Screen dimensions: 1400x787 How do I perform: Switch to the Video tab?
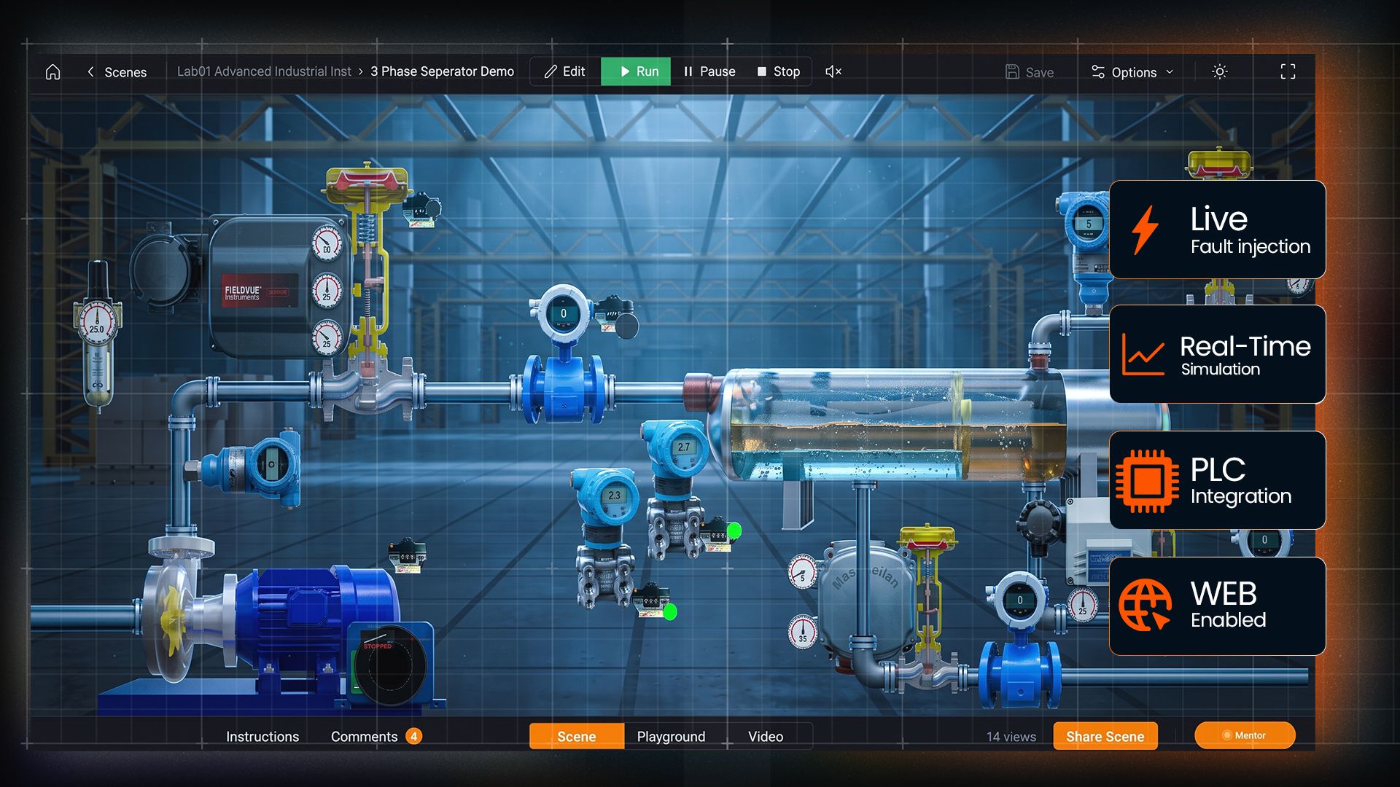(x=765, y=737)
